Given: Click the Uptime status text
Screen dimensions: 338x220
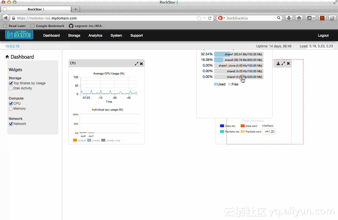Looking at the screenshot, I should pyautogui.click(x=274, y=46).
